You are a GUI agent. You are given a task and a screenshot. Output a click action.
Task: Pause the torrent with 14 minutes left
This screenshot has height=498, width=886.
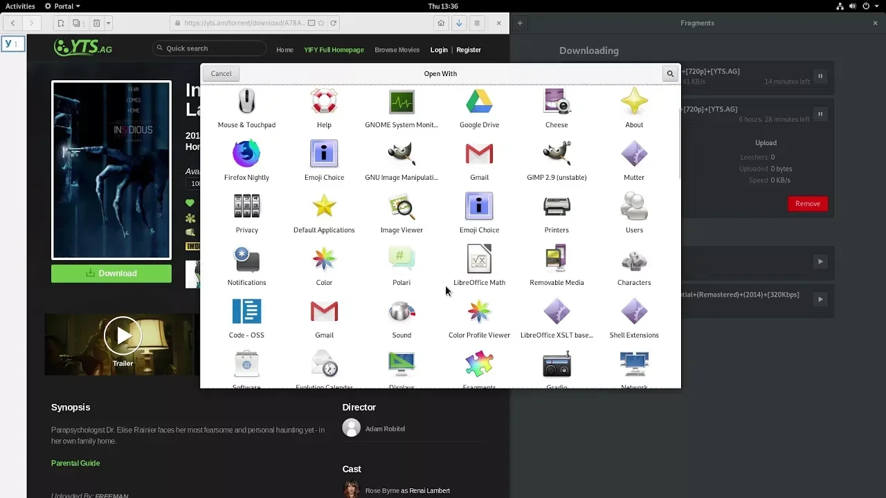tap(820, 76)
